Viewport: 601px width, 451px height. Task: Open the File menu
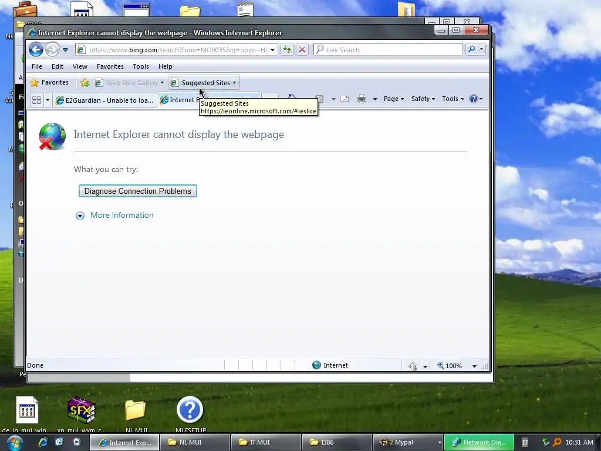point(37,66)
